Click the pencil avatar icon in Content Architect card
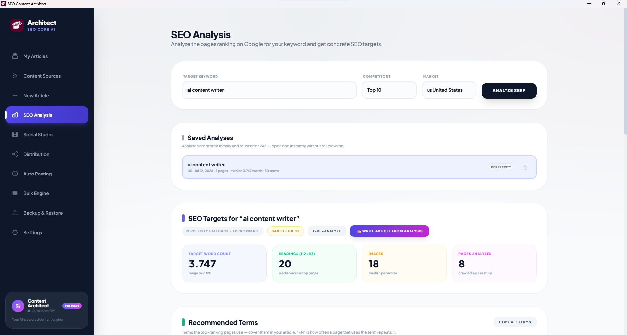The width and height of the screenshot is (627, 335). click(18, 306)
